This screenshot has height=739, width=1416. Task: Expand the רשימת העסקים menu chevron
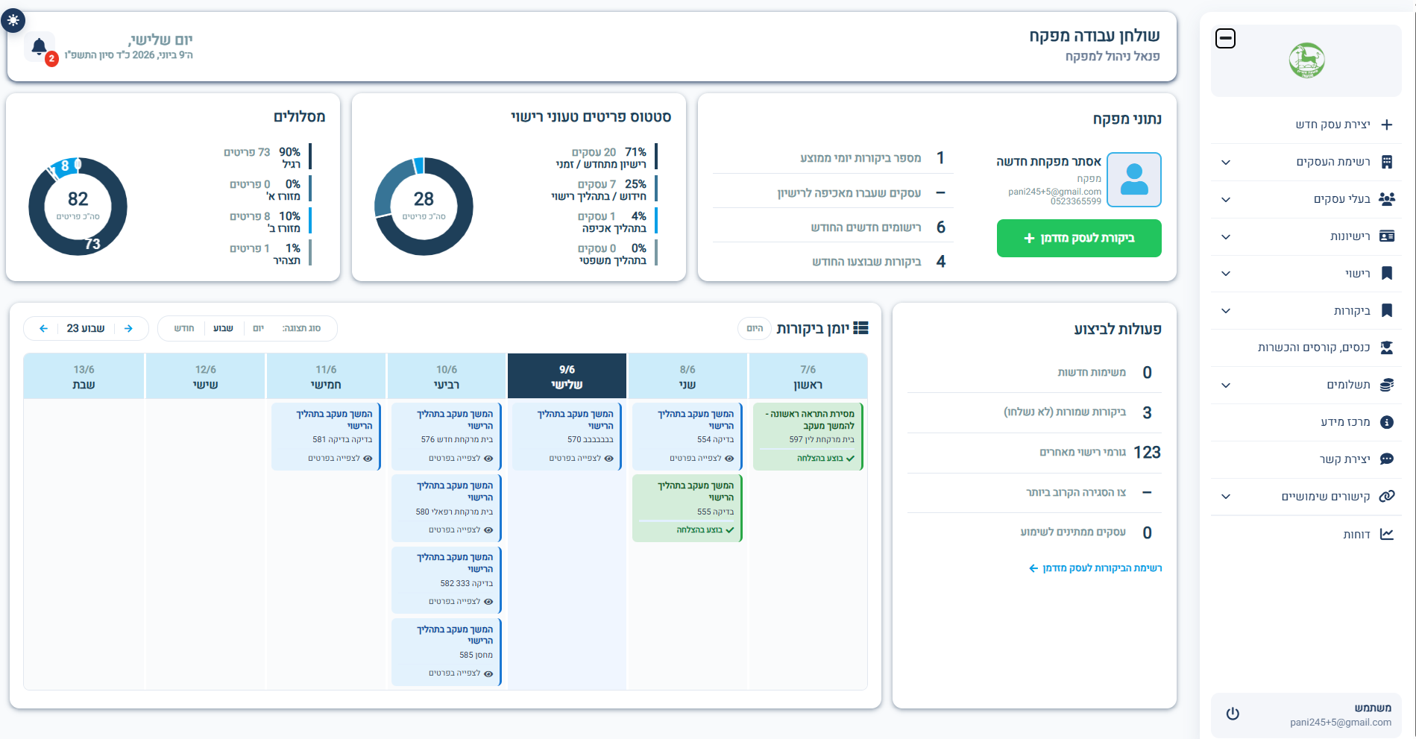pyautogui.click(x=1226, y=162)
